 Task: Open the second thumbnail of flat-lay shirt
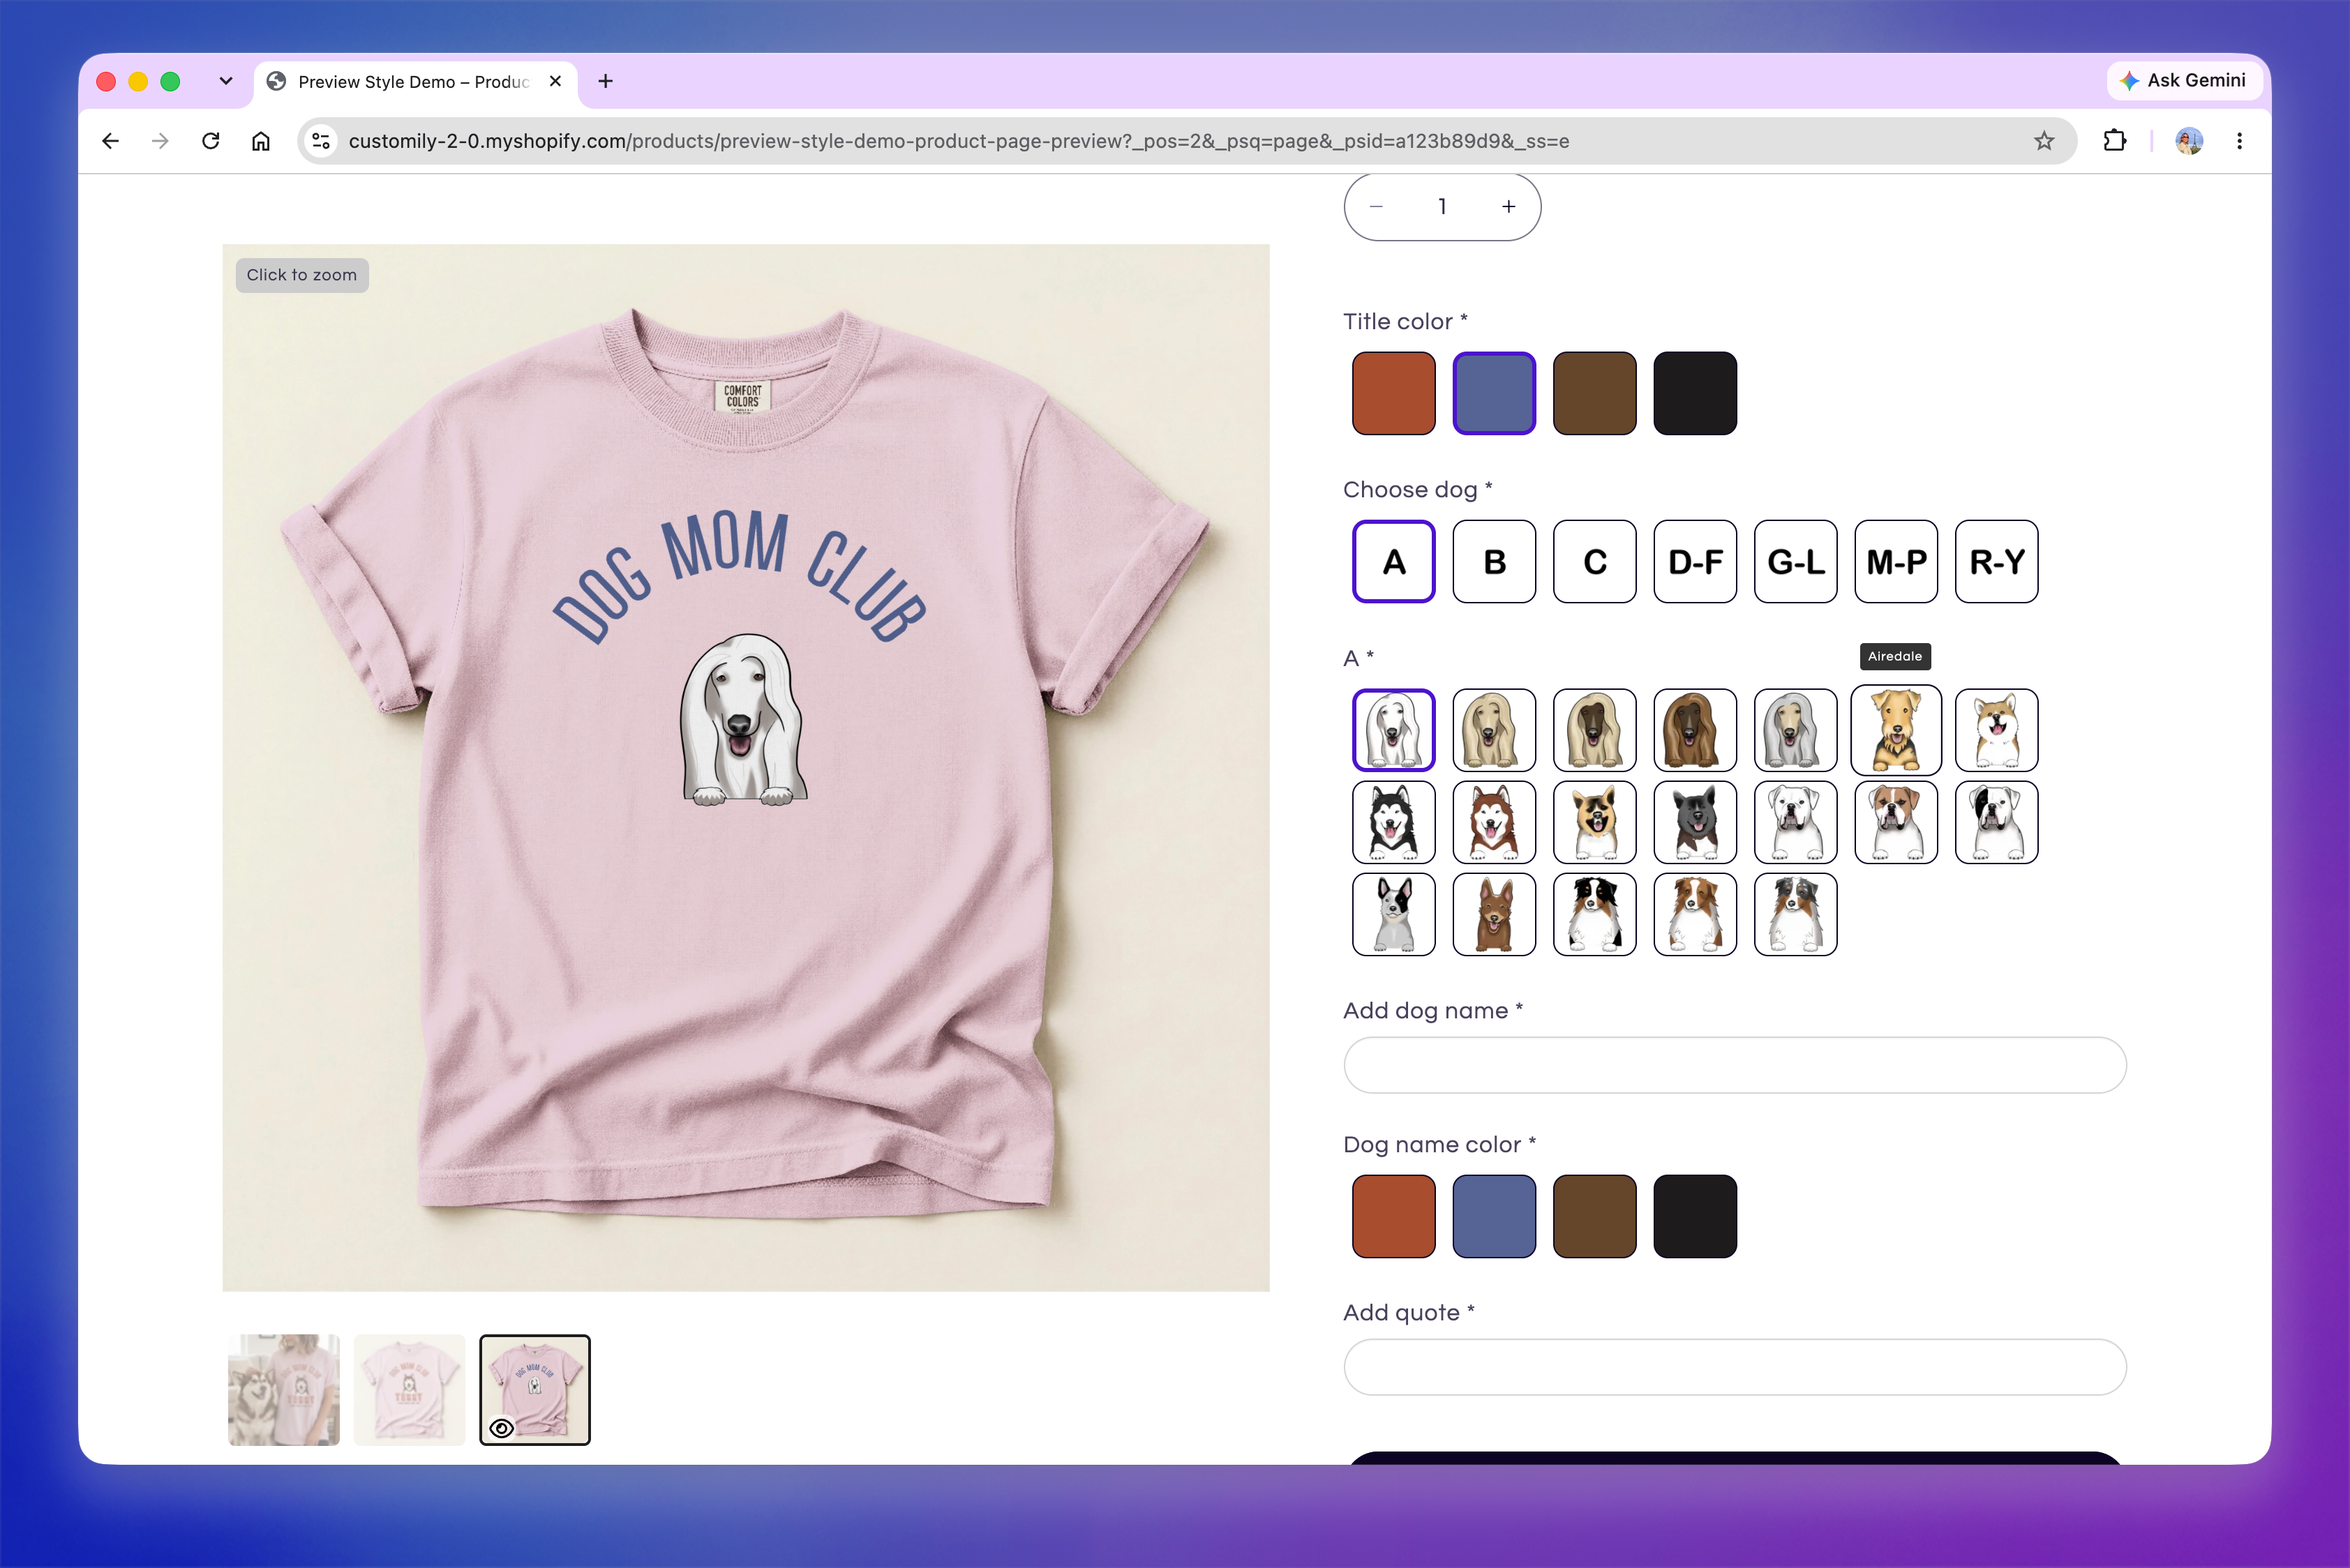pyautogui.click(x=409, y=1390)
